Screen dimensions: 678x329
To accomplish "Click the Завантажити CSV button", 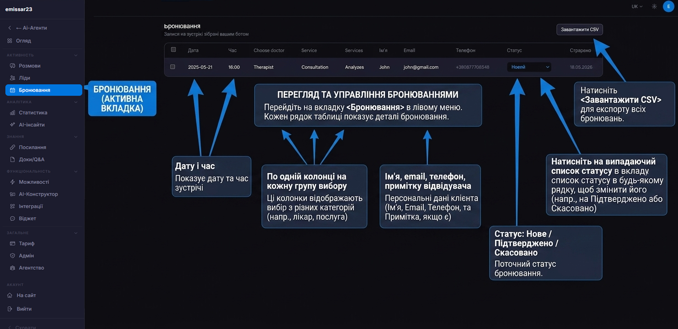I will (x=579, y=29).
